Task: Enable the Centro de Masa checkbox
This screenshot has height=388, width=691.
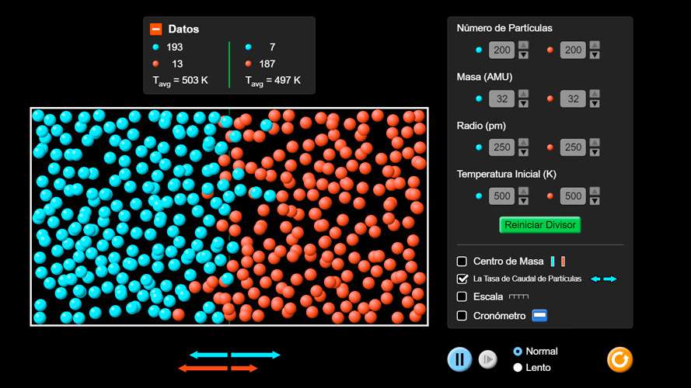Action: (x=462, y=262)
